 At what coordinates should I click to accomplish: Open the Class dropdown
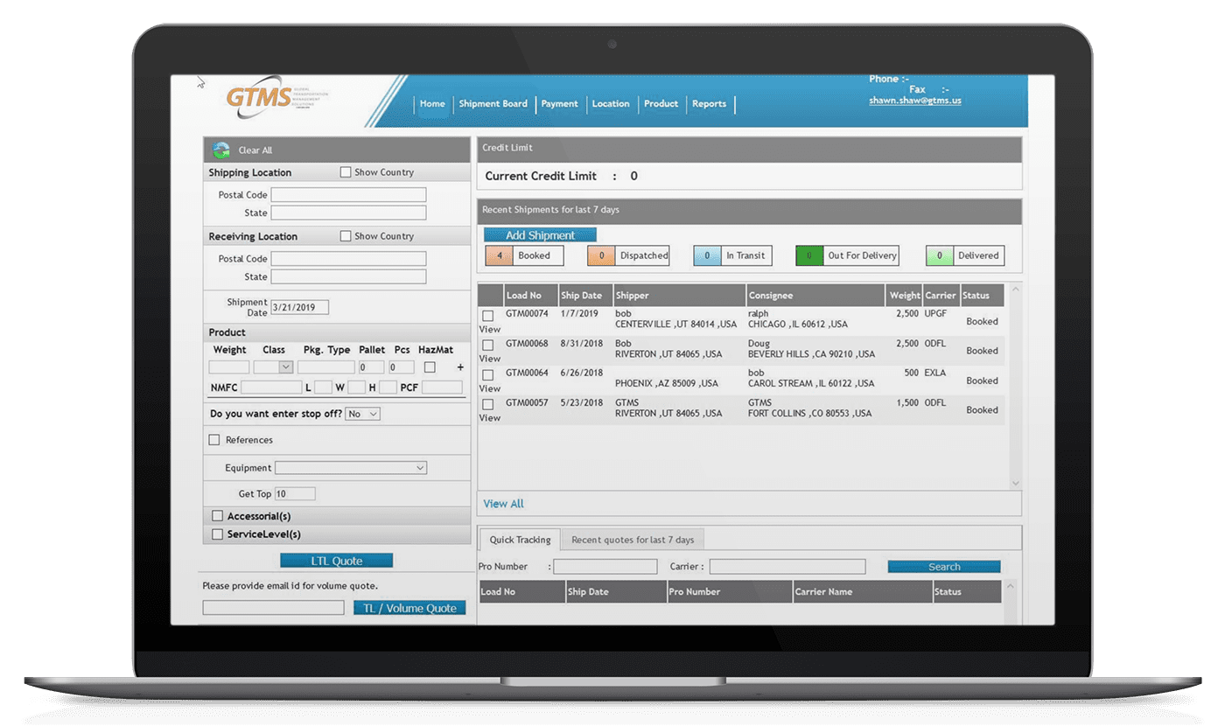coord(273,367)
